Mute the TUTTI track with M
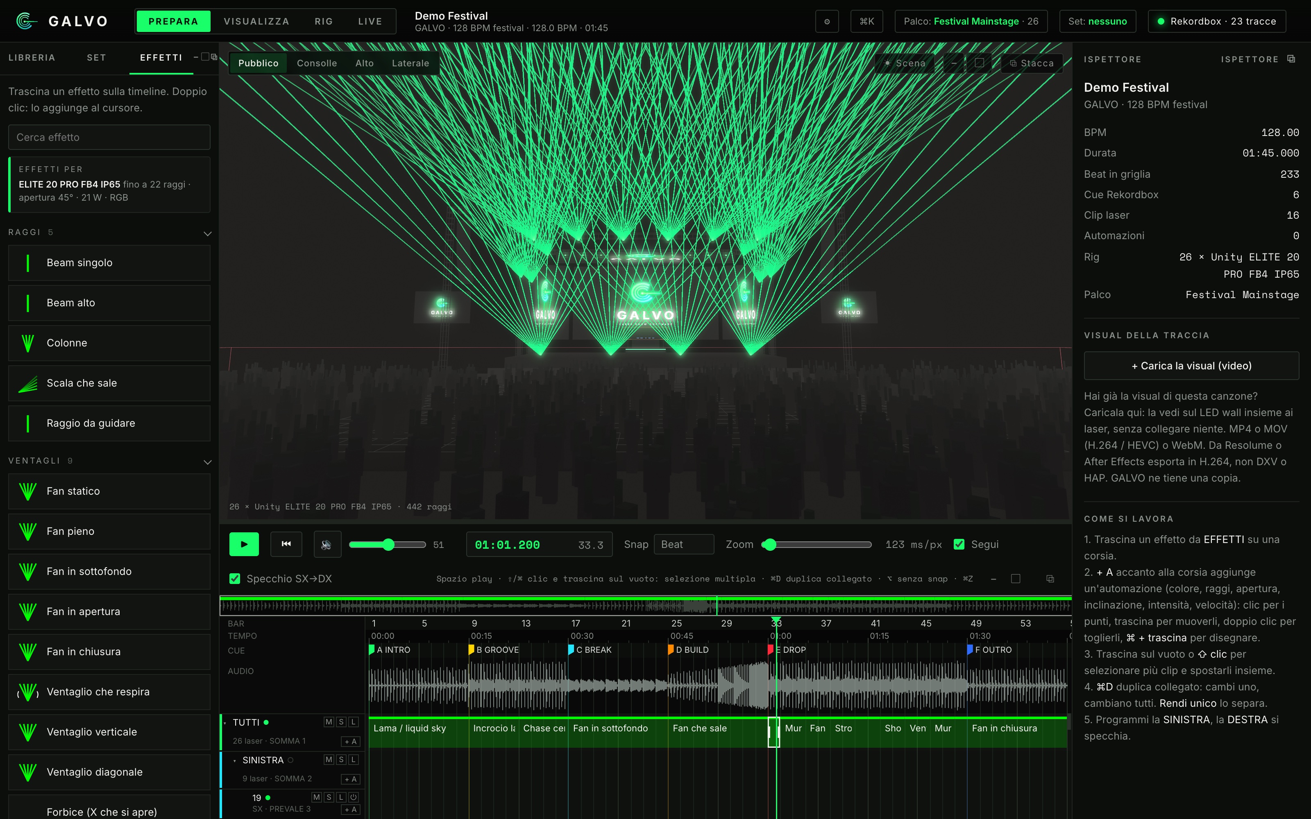This screenshot has height=819, width=1311. [x=329, y=722]
